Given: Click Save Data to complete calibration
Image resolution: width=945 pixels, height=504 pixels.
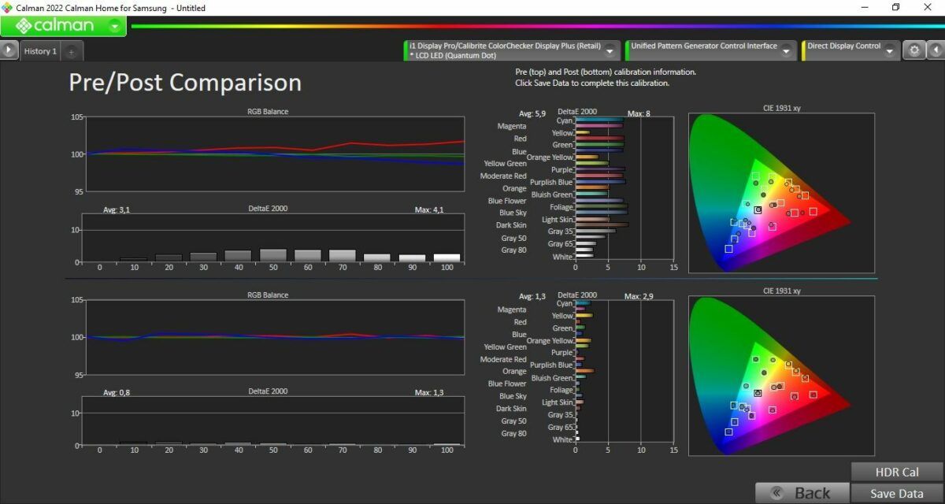Looking at the screenshot, I should pyautogui.click(x=897, y=494).
